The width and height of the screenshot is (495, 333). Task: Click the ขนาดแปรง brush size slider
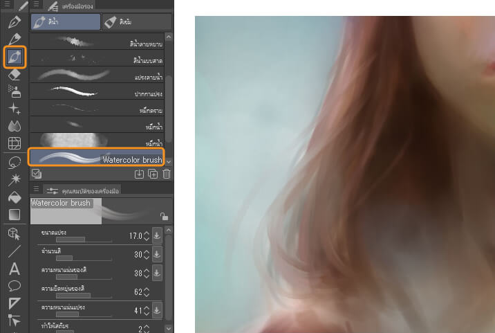click(x=76, y=239)
